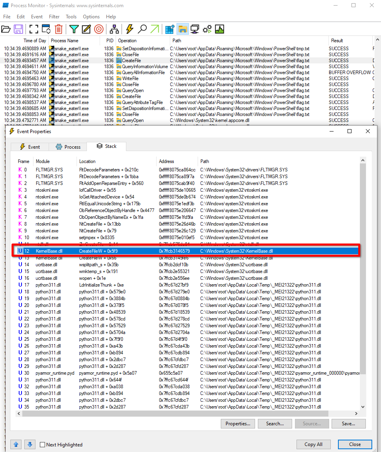
Task: Select stack frame 3 IofCallDriver + 0x55
Action: 187,190
